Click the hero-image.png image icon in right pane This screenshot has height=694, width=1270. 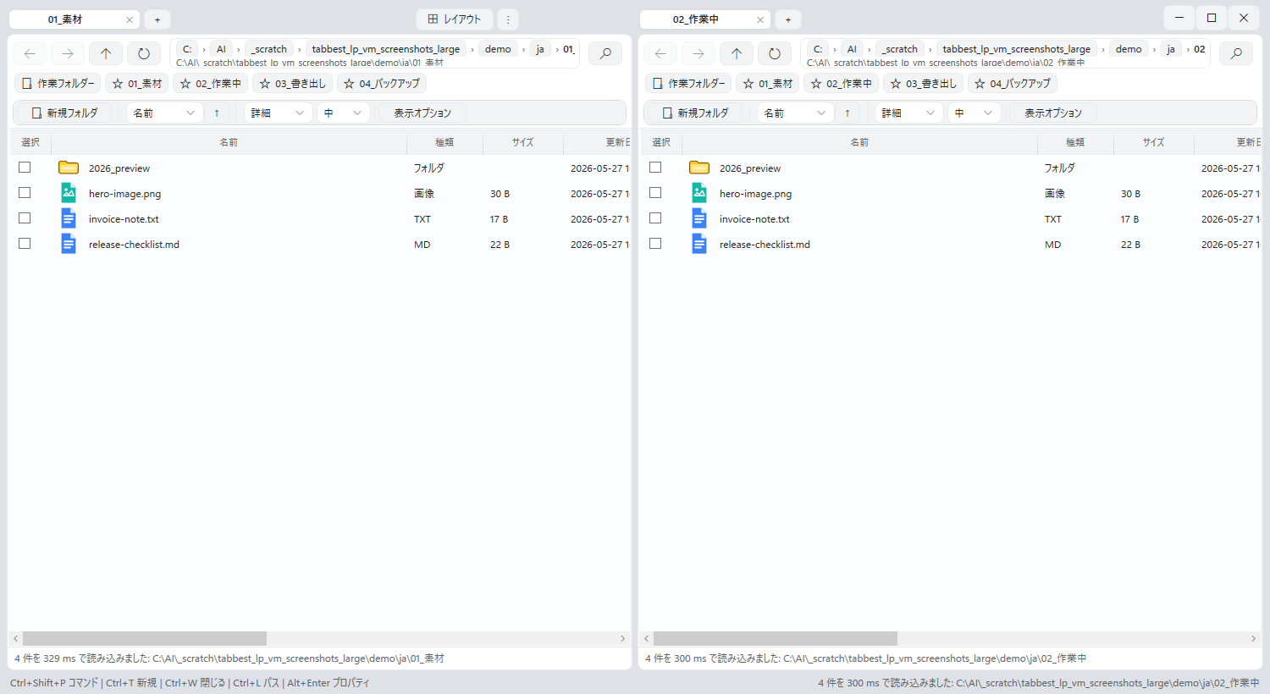click(699, 193)
